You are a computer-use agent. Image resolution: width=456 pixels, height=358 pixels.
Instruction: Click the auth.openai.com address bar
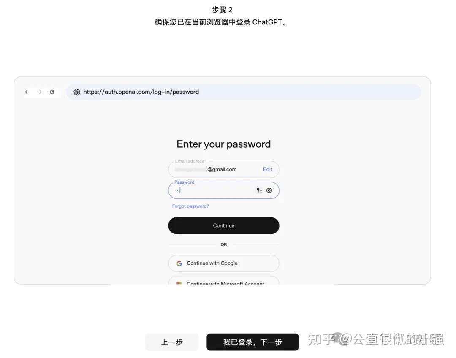pos(244,92)
